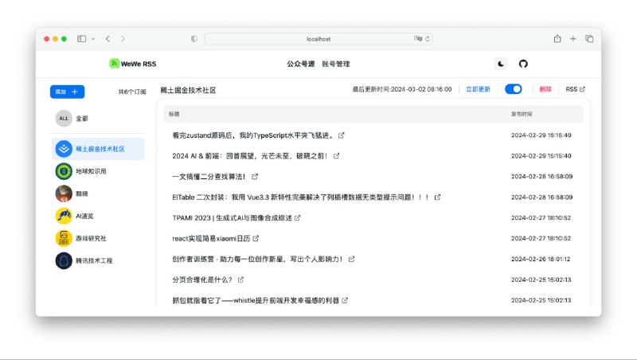Open external link for react xiaomi日历 article
Image resolution: width=637 pixels, height=360 pixels.
click(x=256, y=238)
